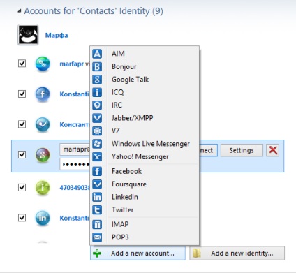The image size is (296, 273).
Task: Click the Google Talk account orb icon
Action: point(43,155)
